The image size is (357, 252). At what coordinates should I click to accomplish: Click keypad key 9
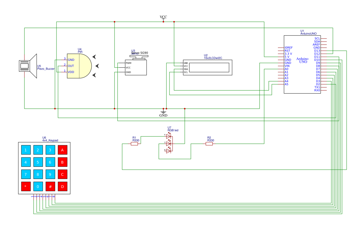(50, 174)
